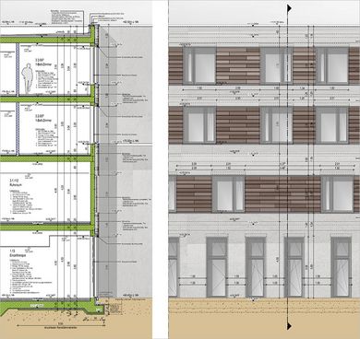Click the section-cut arrow marker at the top
Screen dimensions: 360x339
click(289, 8)
